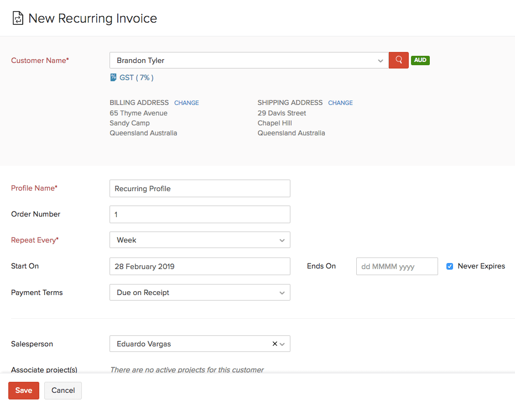This screenshot has width=515, height=405.
Task: Open the Payment Terms dropdown
Action: (282, 292)
